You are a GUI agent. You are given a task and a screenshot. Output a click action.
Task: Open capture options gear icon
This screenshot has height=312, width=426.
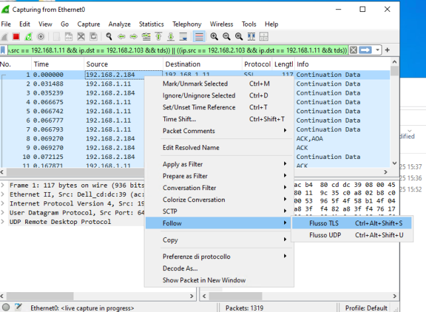click(41, 36)
